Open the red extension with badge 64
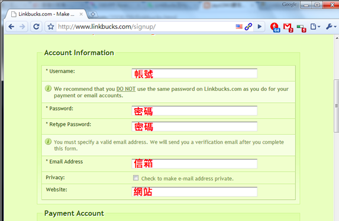The height and width of the screenshot is (221, 339). pos(275,27)
